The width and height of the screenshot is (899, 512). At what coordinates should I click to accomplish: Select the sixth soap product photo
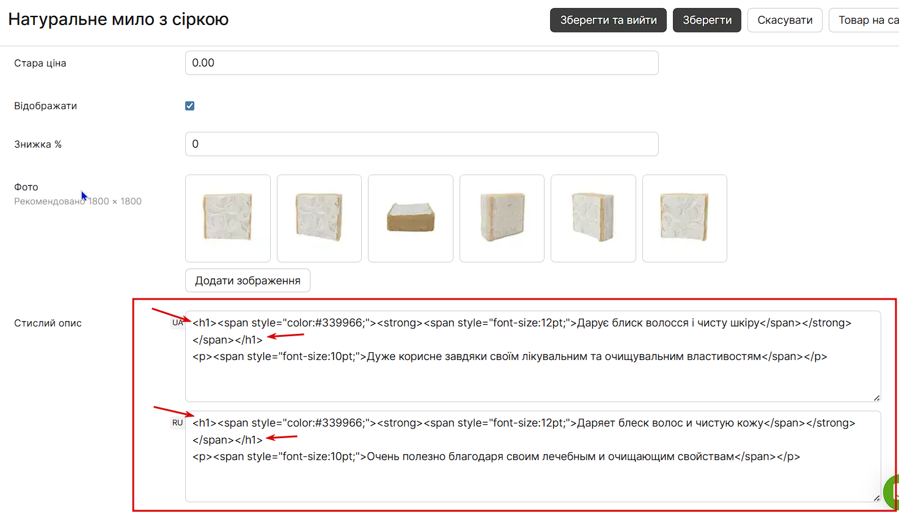684,218
